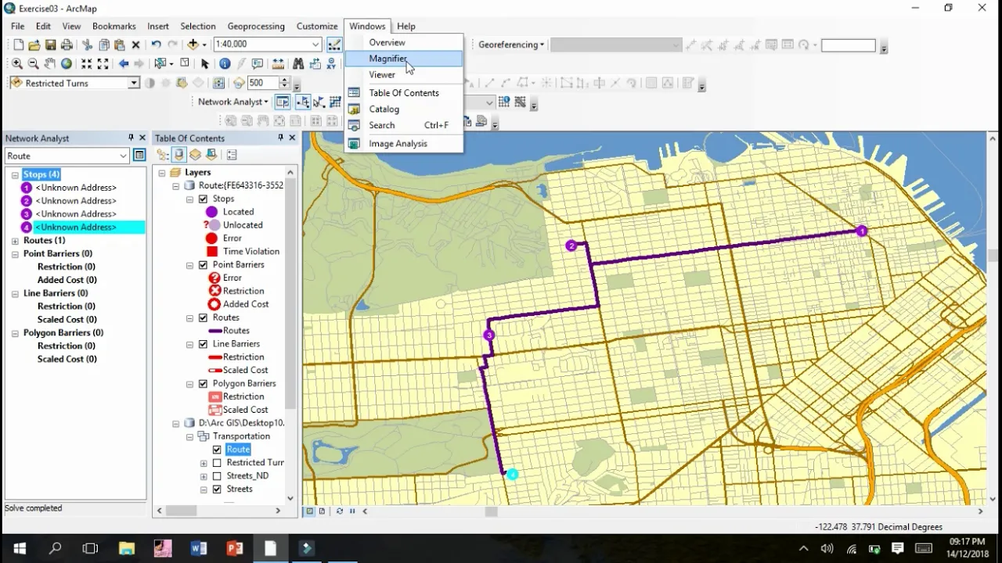Open the Network Analyst dropdown menu
Screen dimensions: 1002x563
[x=232, y=102]
